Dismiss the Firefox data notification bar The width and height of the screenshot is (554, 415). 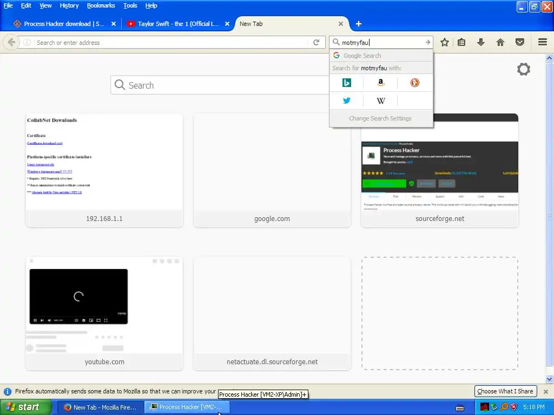coord(545,392)
